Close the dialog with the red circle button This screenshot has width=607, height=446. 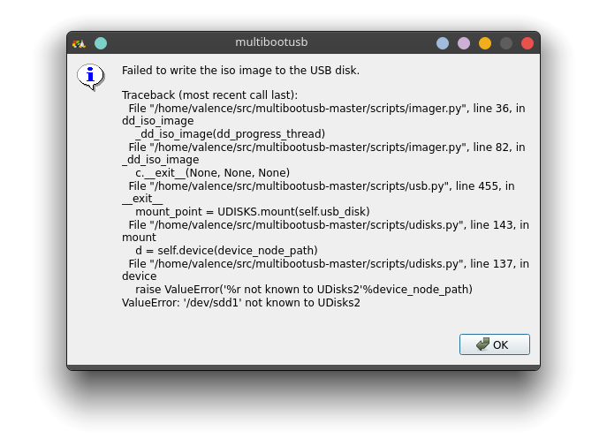(527, 43)
